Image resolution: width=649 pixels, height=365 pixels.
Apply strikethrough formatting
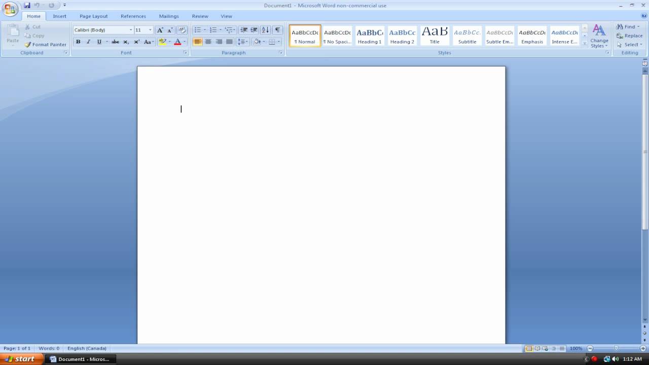tap(115, 42)
